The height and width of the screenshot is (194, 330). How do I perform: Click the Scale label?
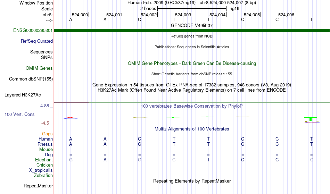point(47,9)
